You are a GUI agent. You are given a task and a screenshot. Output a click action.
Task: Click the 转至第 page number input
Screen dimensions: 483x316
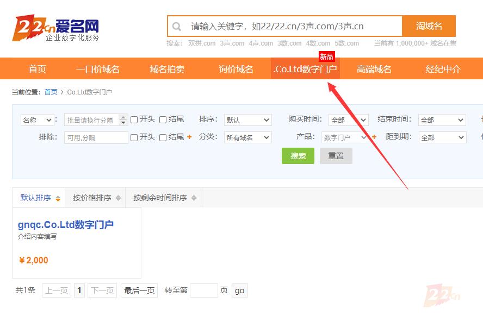pyautogui.click(x=204, y=290)
